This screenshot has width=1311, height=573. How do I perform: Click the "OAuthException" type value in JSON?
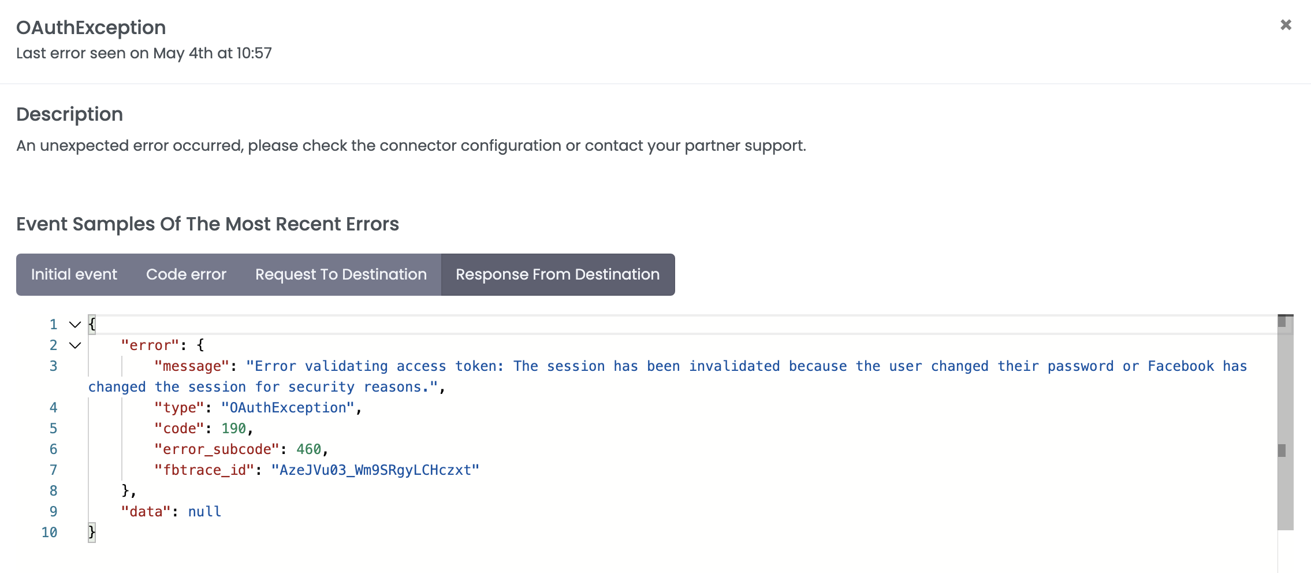tap(288, 408)
